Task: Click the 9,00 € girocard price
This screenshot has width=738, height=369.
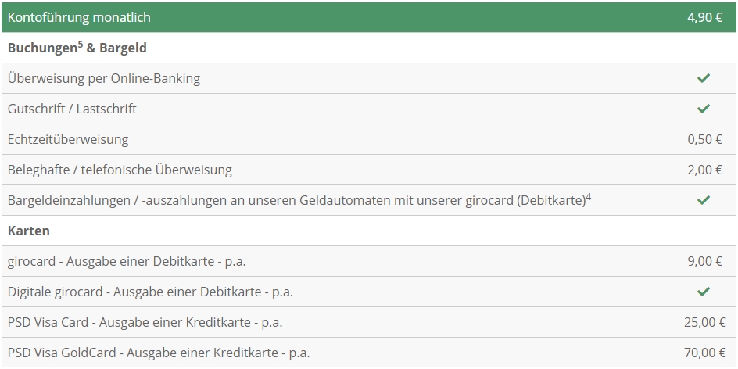Action: (704, 261)
